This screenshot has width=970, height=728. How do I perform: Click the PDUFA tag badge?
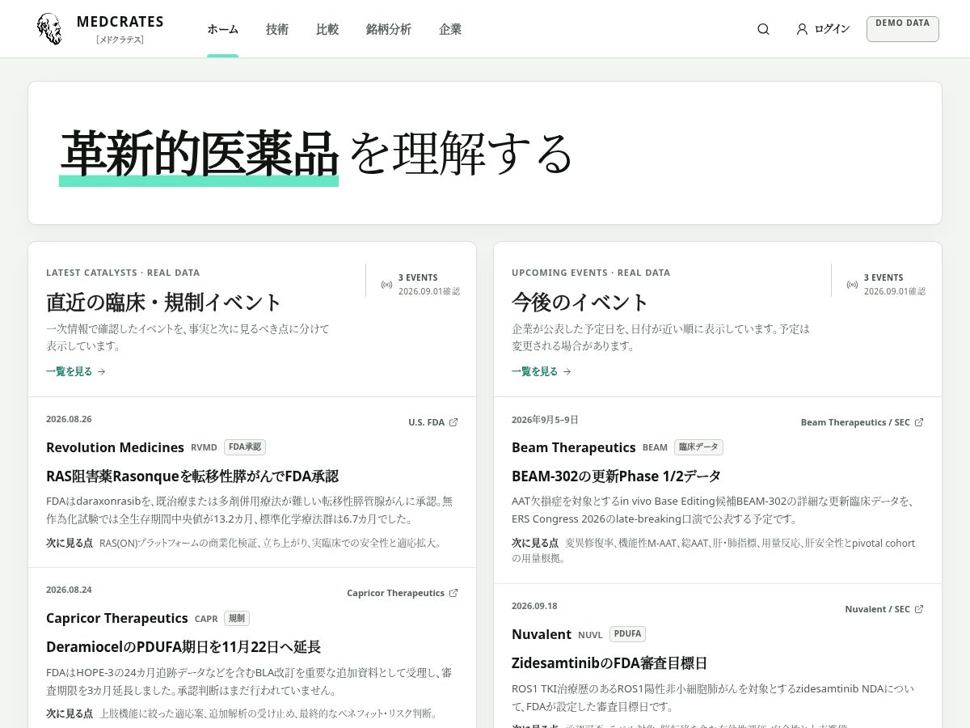[627, 634]
